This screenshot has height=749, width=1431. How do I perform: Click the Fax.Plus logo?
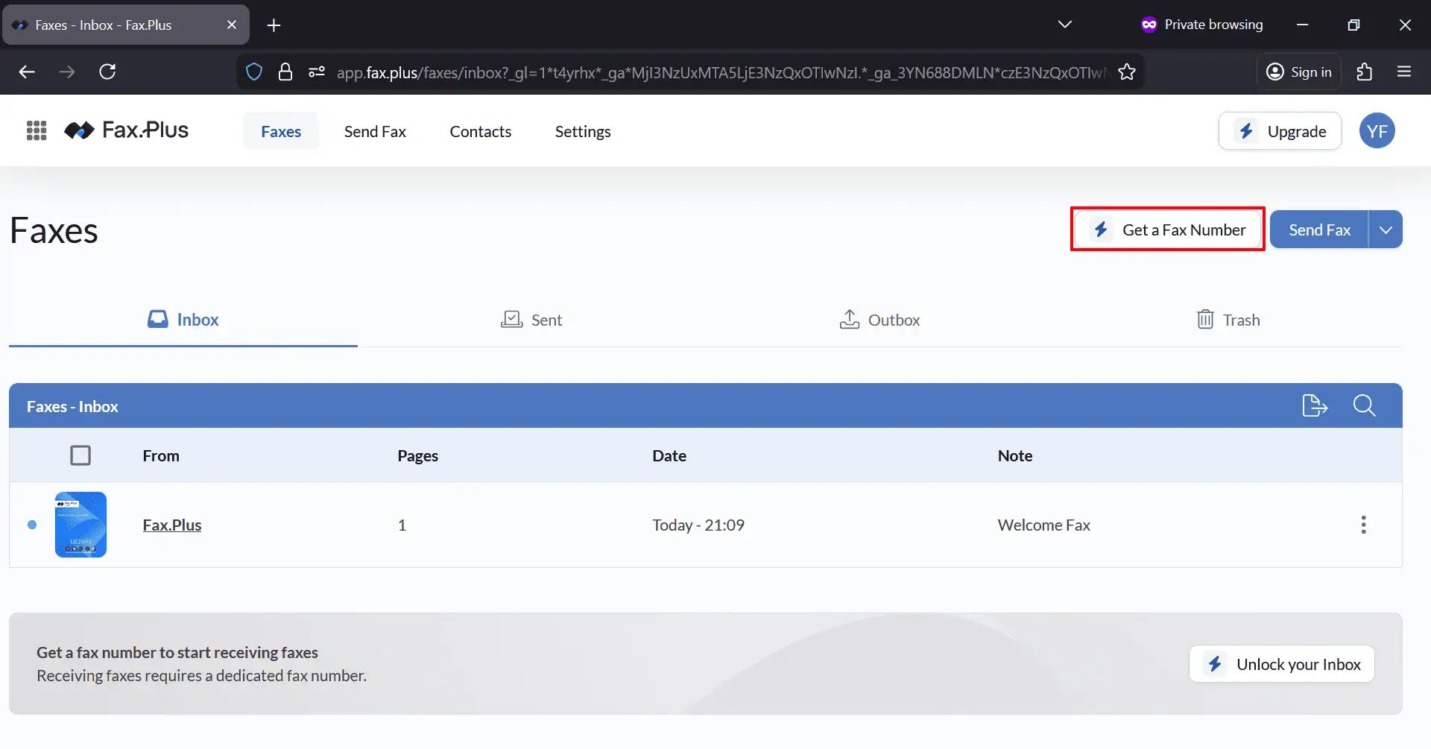[x=126, y=131]
